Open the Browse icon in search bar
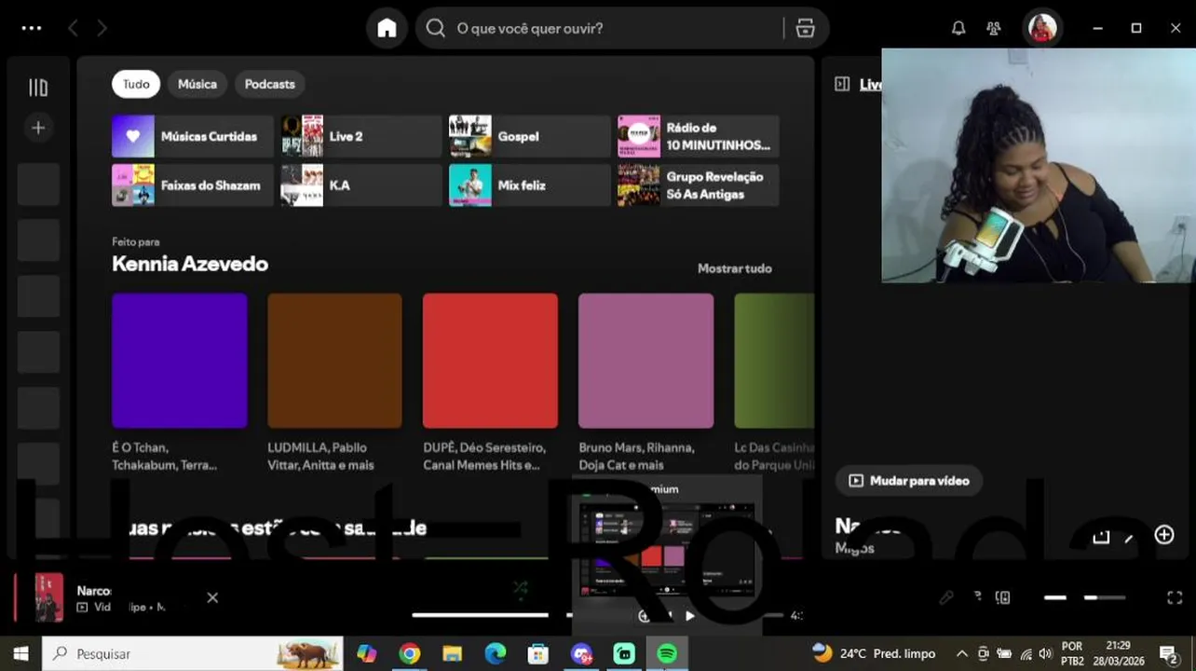Screen dimensions: 1196x671 click(x=806, y=29)
